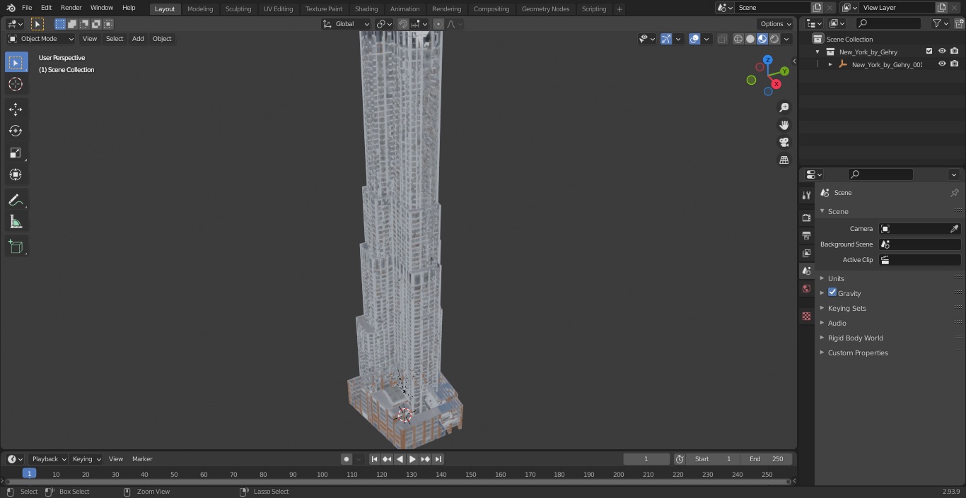The width and height of the screenshot is (966, 498).
Task: Collapse New_York_by_Gehry collection tree
Action: tap(817, 52)
